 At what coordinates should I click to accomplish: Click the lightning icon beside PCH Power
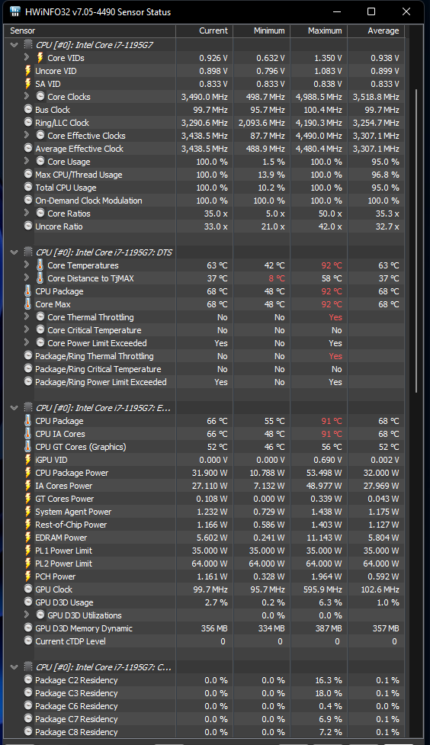click(x=28, y=576)
